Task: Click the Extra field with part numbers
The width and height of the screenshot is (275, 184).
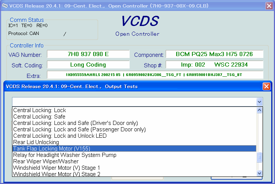Action: [155, 75]
